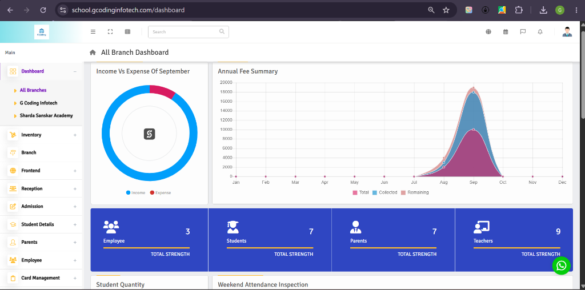Click the Dashboard squares icon in the sidebar
Image resolution: width=585 pixels, height=290 pixels.
tap(13, 71)
